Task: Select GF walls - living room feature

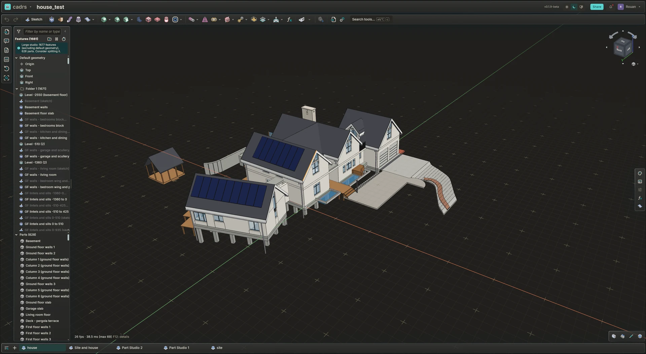Action: 40,175
